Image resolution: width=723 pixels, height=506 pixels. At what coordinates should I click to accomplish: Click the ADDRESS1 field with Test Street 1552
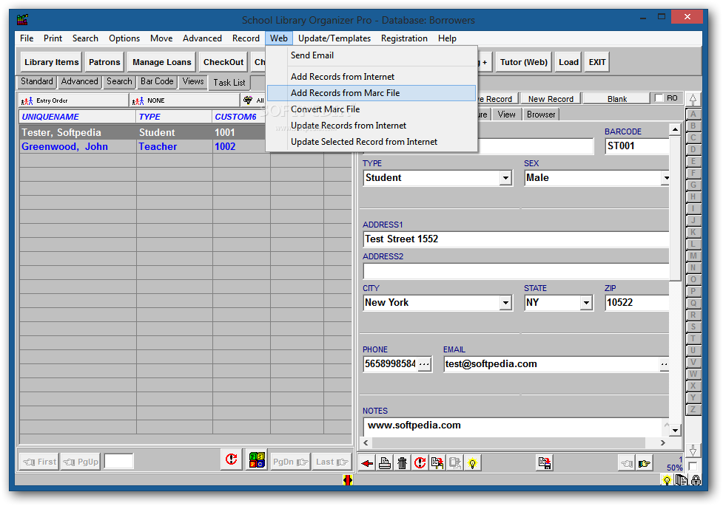(x=516, y=239)
